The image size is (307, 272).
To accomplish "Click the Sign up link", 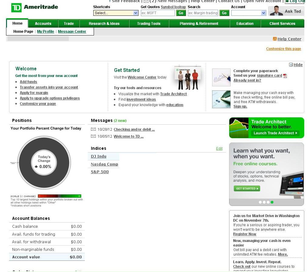I will pos(240,106).
